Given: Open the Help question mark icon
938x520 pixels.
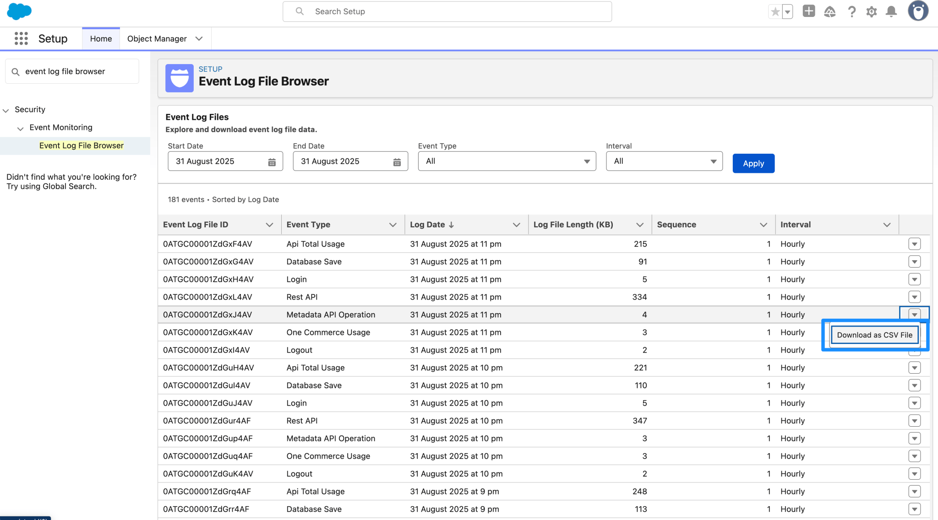Looking at the screenshot, I should pos(852,11).
